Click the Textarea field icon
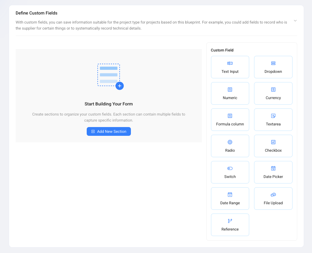This screenshot has width=312, height=253. [273, 116]
